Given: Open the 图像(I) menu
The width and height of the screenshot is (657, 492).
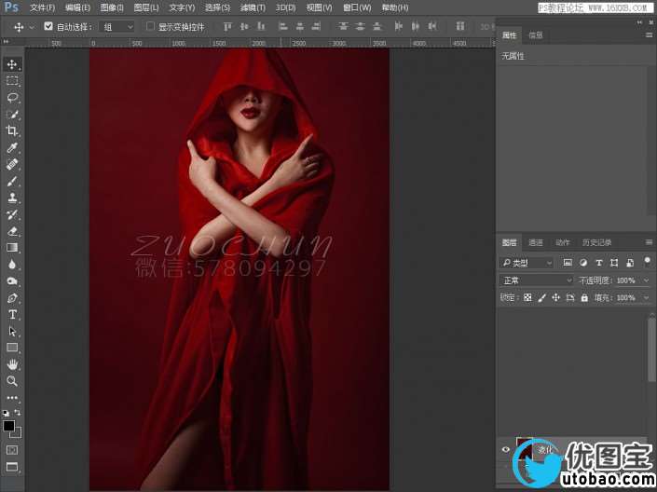Looking at the screenshot, I should point(112,7).
